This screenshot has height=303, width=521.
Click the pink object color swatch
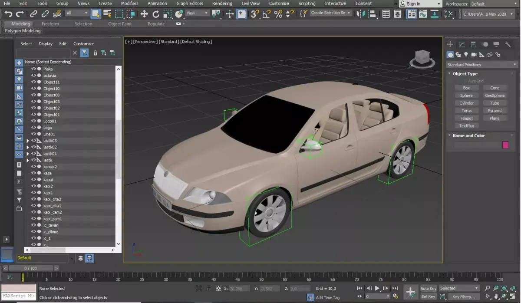click(505, 145)
